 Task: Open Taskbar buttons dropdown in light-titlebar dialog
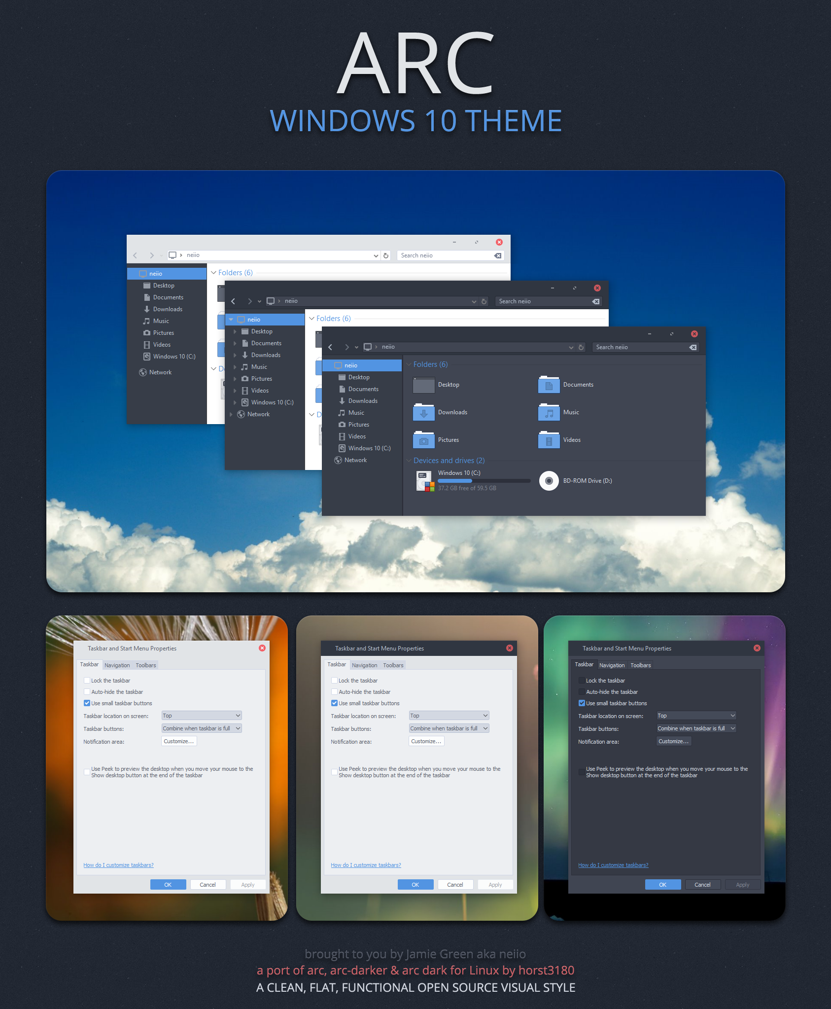click(202, 728)
